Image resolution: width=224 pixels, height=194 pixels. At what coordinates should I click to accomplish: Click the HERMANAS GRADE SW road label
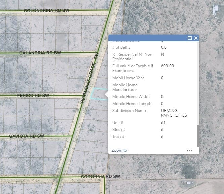[x=89, y=78]
